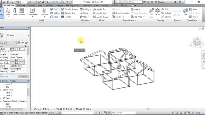Open the Floor tool dropdown arrow
Viewport: 205px width, 115px height.
coord(60,17)
